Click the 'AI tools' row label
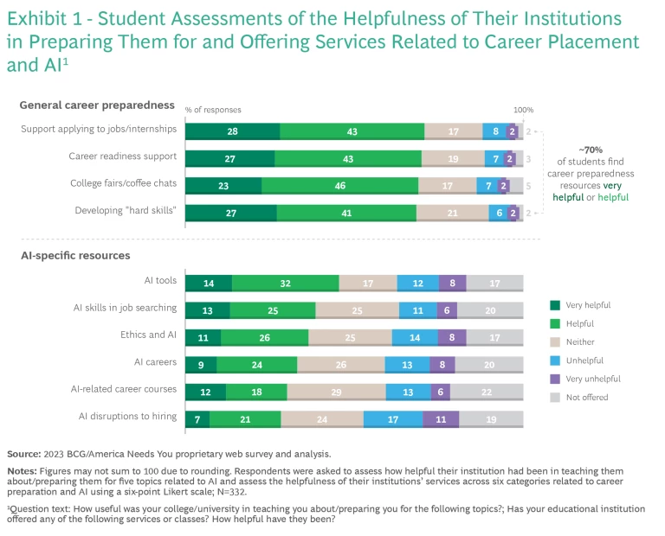The image size is (665, 536). point(160,281)
